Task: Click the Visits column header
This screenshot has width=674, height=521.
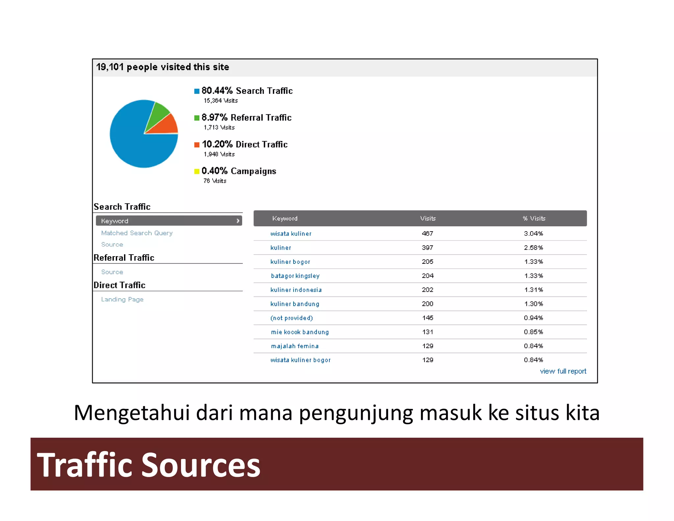Action: coord(428,218)
